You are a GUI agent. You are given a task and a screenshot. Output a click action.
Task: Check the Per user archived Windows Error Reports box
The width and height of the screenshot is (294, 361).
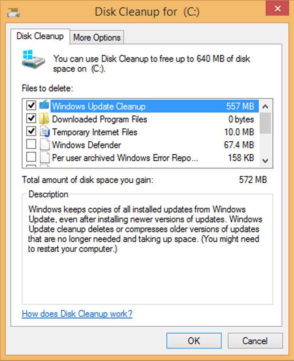(x=31, y=157)
